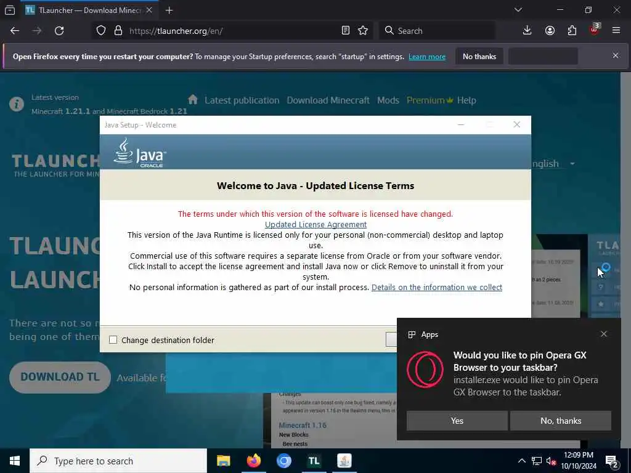The image size is (631, 473).
Task: Select the TLauncher — Download Minecraft tab
Action: (89, 10)
